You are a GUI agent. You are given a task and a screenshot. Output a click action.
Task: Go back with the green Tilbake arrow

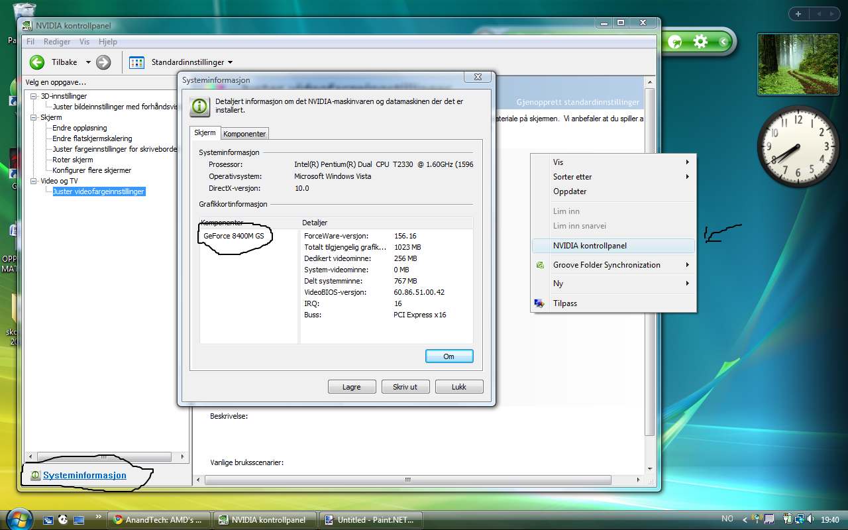(x=36, y=62)
